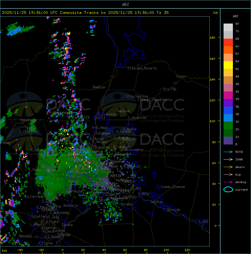Click the 'Tres_Mayo' map label
This screenshot has height=254, width=251.
100,128
